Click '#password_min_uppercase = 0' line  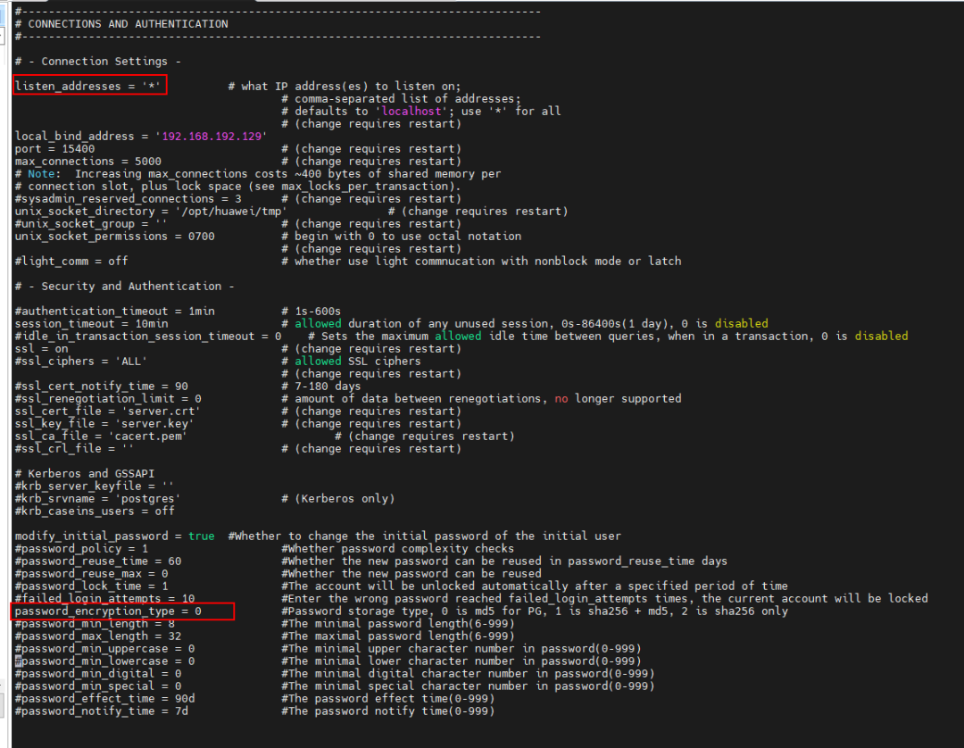tap(104, 649)
